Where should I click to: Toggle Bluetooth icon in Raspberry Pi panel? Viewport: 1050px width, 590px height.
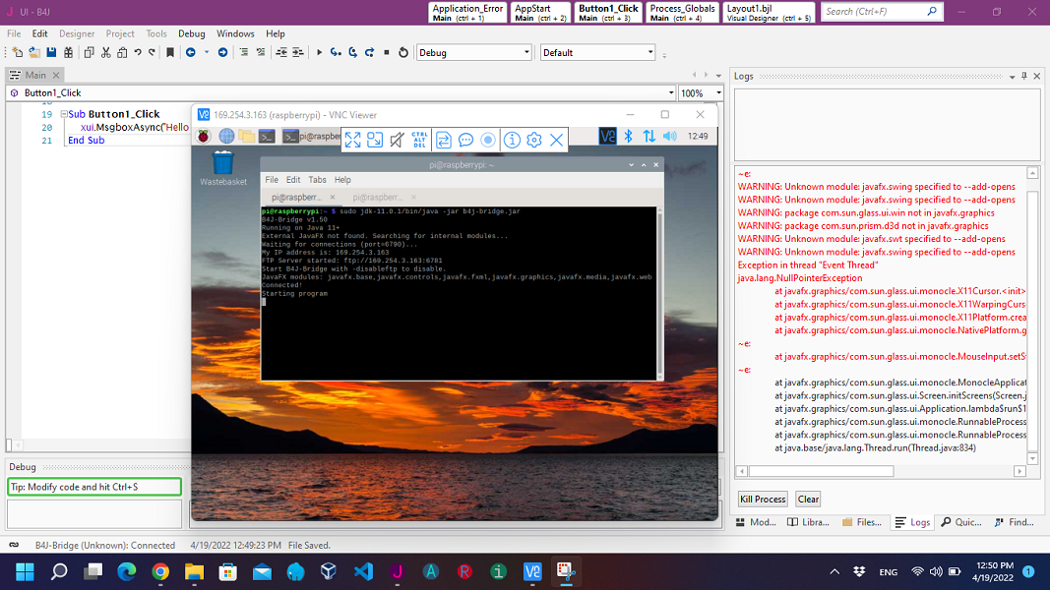coord(628,137)
